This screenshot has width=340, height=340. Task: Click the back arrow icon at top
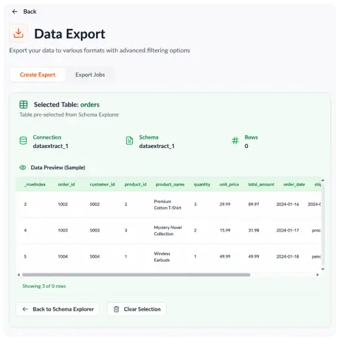click(x=14, y=12)
